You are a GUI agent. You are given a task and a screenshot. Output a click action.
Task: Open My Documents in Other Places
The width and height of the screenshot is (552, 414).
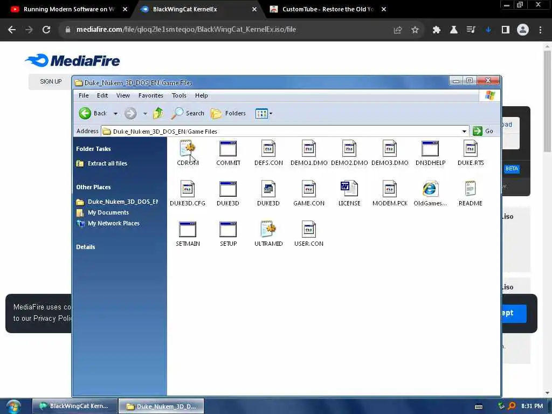coord(103,212)
